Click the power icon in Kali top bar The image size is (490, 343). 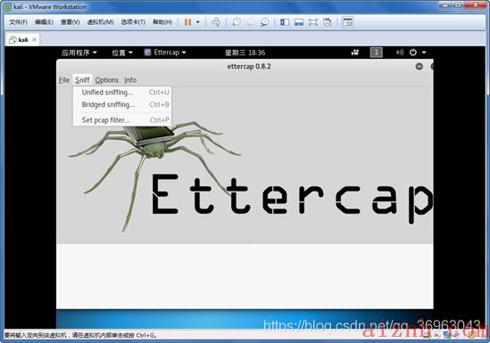[x=413, y=53]
